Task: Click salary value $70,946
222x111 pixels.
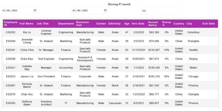Action: click(154, 41)
